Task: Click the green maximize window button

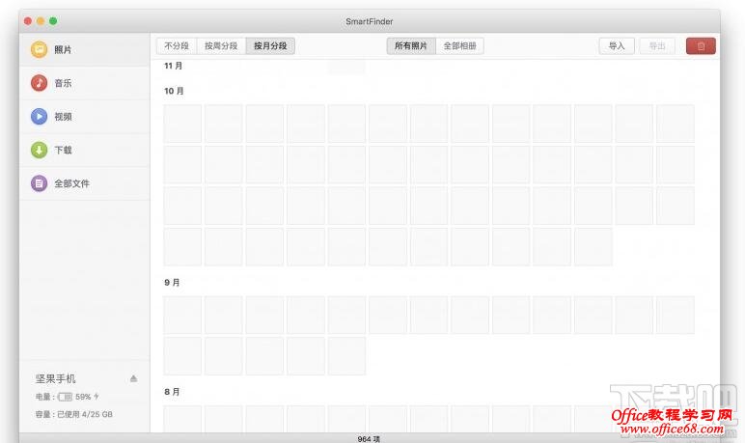Action: [x=53, y=21]
